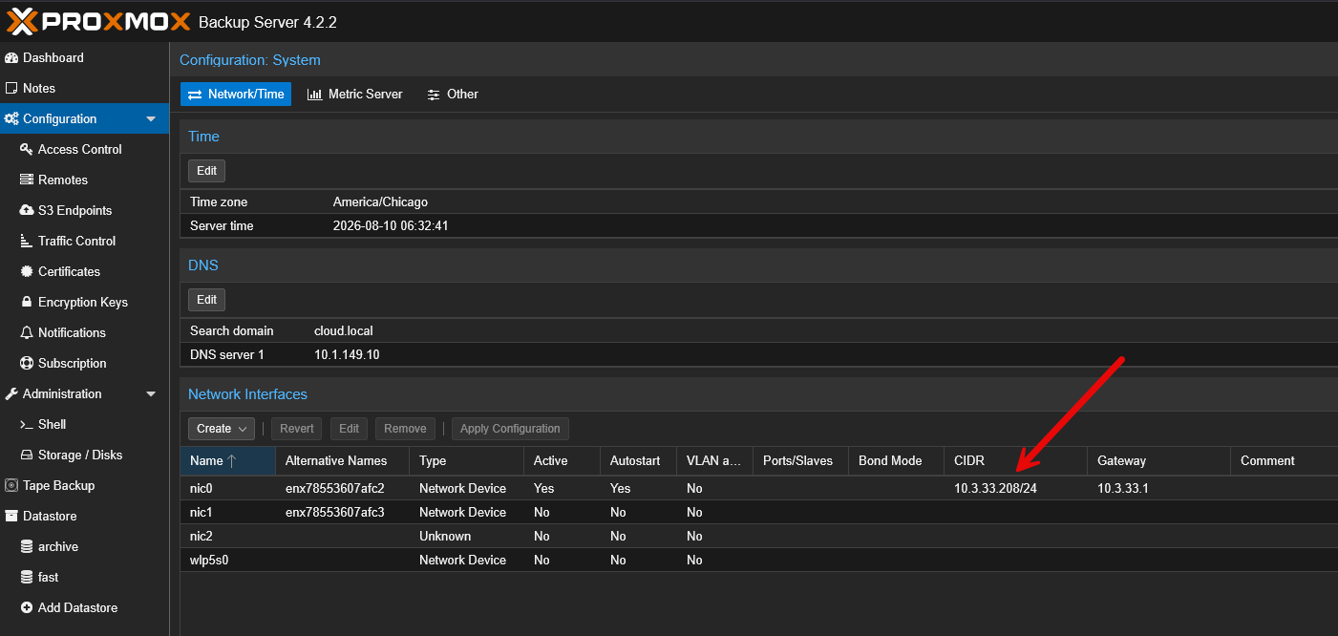Collapse the Configuration section arrow
This screenshot has width=1338, height=636.
pyautogui.click(x=151, y=118)
